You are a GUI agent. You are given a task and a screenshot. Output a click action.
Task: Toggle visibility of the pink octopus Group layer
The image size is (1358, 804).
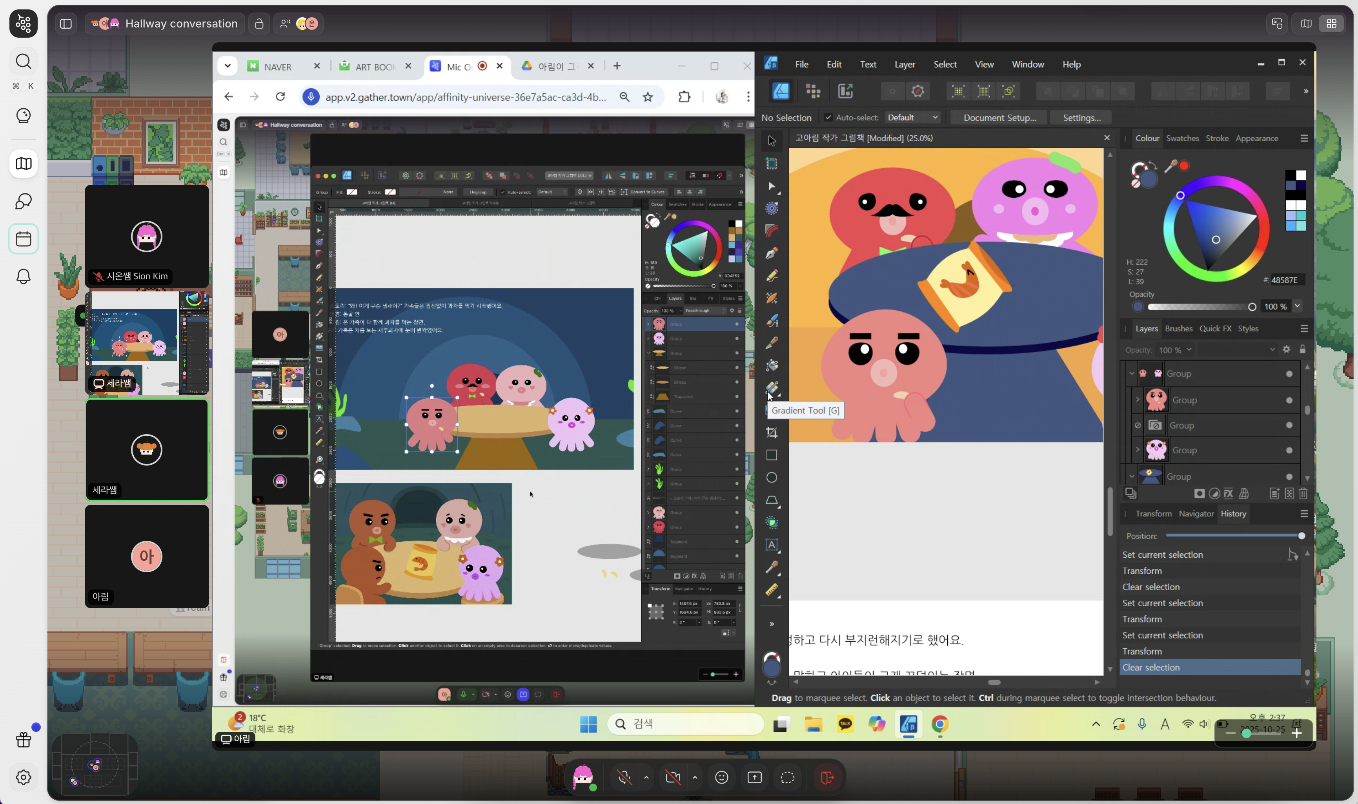click(1289, 450)
